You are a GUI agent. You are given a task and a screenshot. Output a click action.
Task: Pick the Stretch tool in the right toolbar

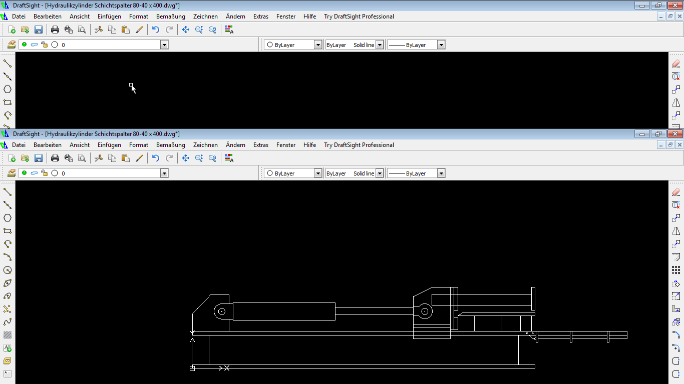click(x=675, y=309)
